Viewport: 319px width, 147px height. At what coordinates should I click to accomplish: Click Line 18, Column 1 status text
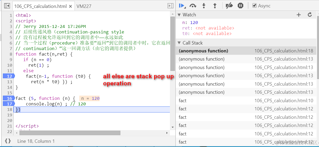(x=36, y=141)
